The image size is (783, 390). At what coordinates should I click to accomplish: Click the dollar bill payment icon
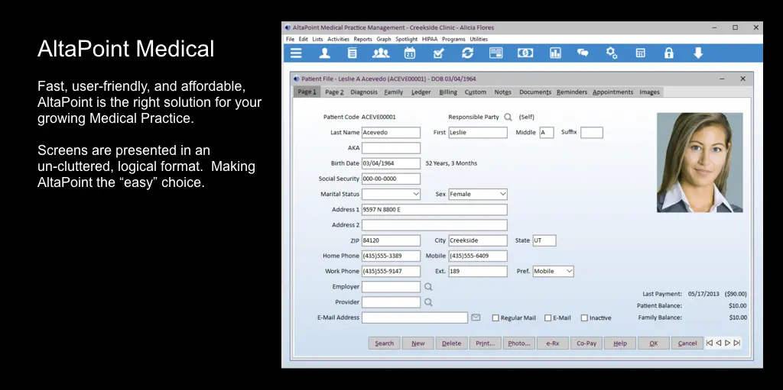click(525, 53)
